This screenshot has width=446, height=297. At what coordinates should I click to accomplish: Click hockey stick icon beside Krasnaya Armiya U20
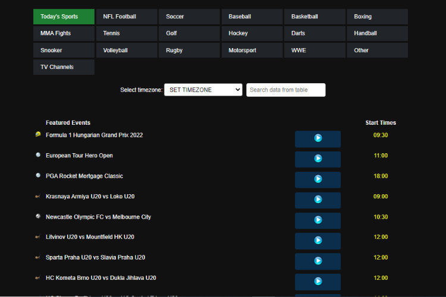(x=37, y=196)
